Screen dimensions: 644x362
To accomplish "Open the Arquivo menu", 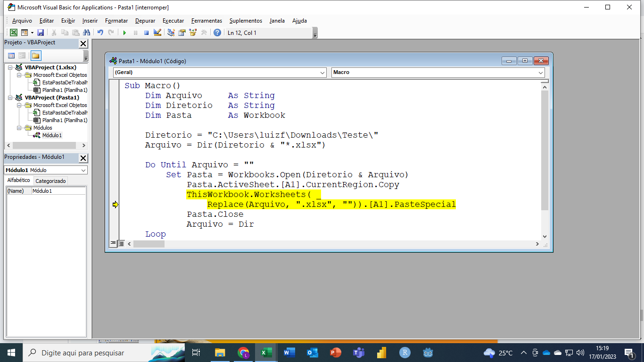I will pyautogui.click(x=22, y=21).
